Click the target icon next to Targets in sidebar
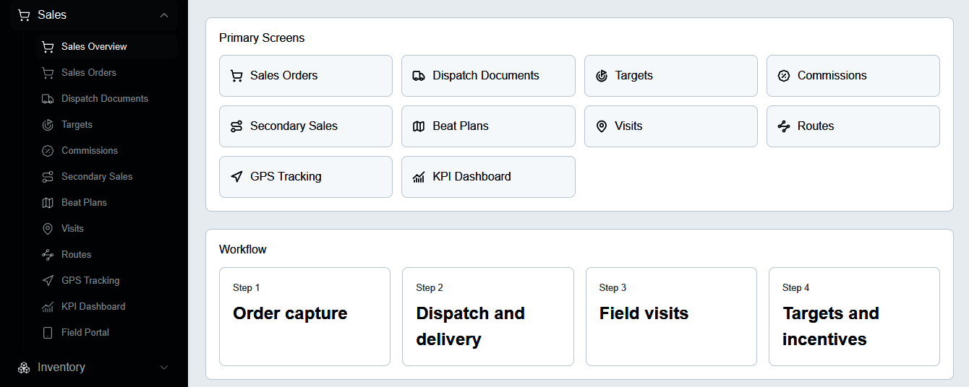The width and height of the screenshot is (969, 387). 48,125
